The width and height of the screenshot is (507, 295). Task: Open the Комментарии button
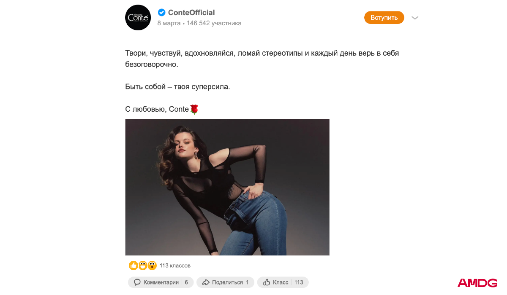(161, 282)
